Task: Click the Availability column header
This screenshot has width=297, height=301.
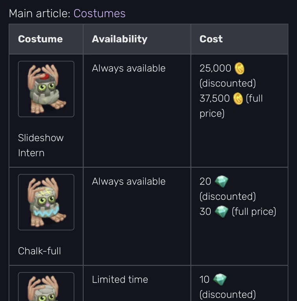Action: pyautogui.click(x=120, y=39)
